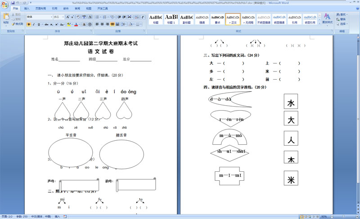360x219 pixels.
Task: Click the Replace button in editing group
Action: [341, 19]
